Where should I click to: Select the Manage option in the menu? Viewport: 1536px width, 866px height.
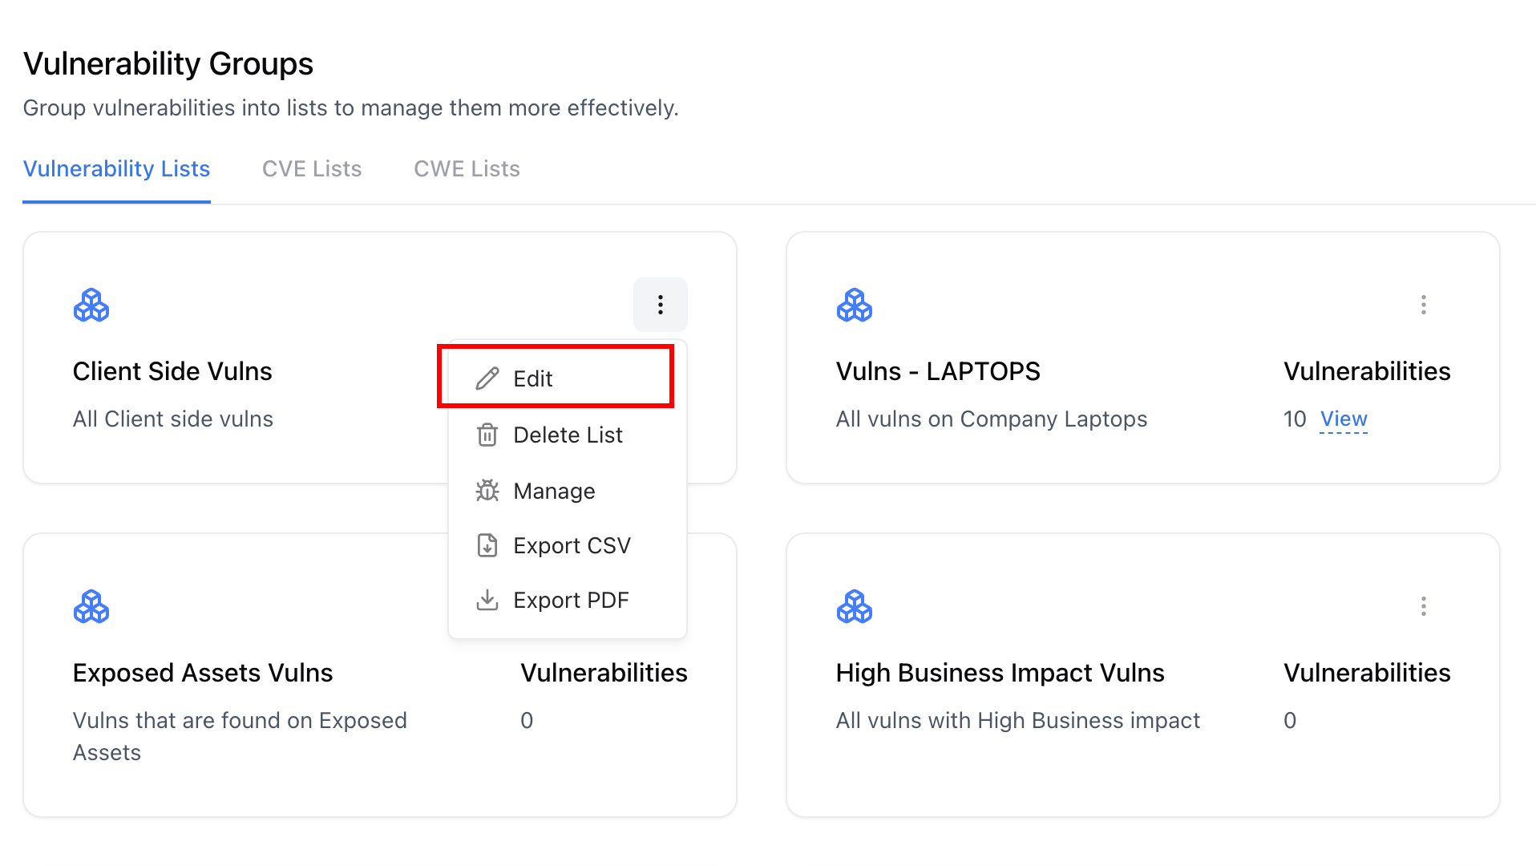click(554, 490)
